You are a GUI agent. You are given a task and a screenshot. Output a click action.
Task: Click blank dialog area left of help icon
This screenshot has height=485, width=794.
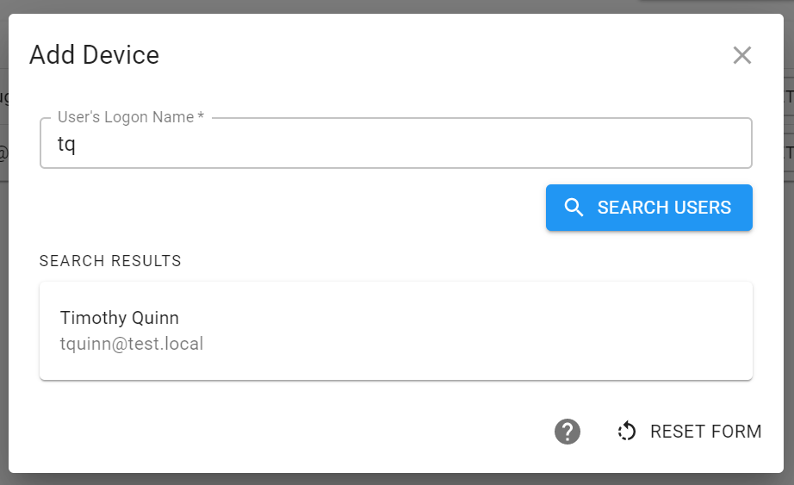(x=304, y=432)
